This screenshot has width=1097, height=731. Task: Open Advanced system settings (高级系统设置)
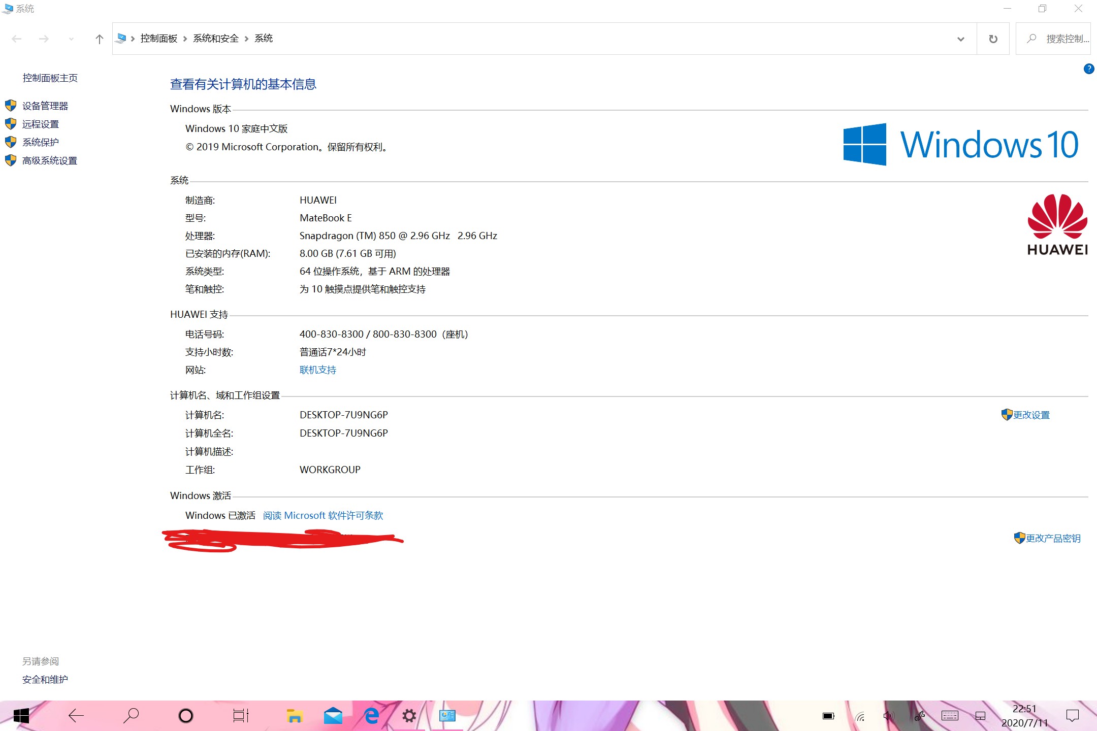point(50,161)
